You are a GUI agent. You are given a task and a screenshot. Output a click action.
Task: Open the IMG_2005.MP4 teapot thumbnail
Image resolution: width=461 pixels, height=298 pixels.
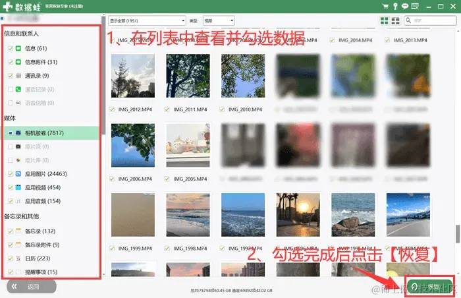click(188, 145)
